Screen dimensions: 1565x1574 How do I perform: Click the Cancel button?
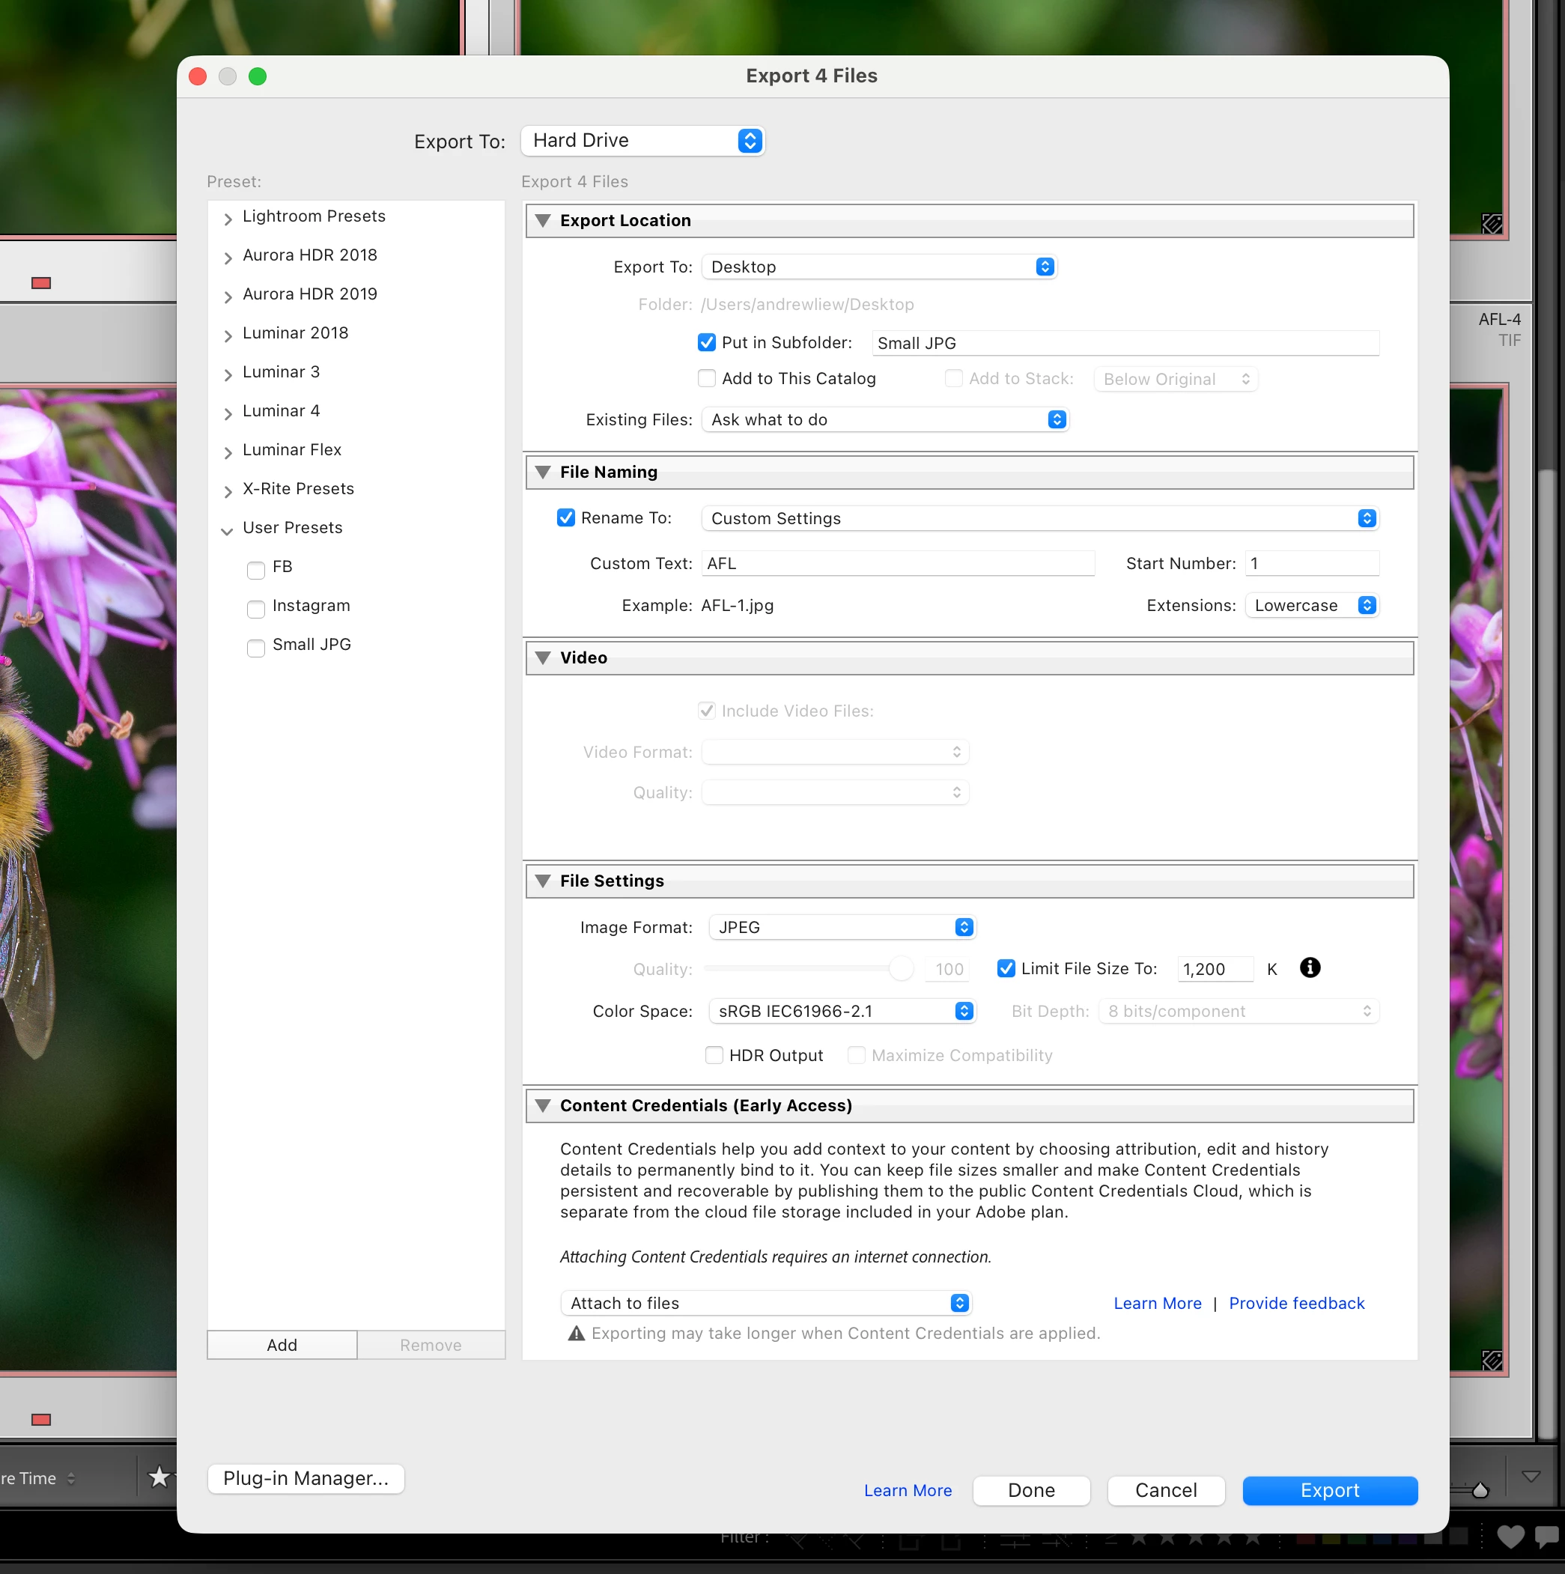point(1166,1490)
